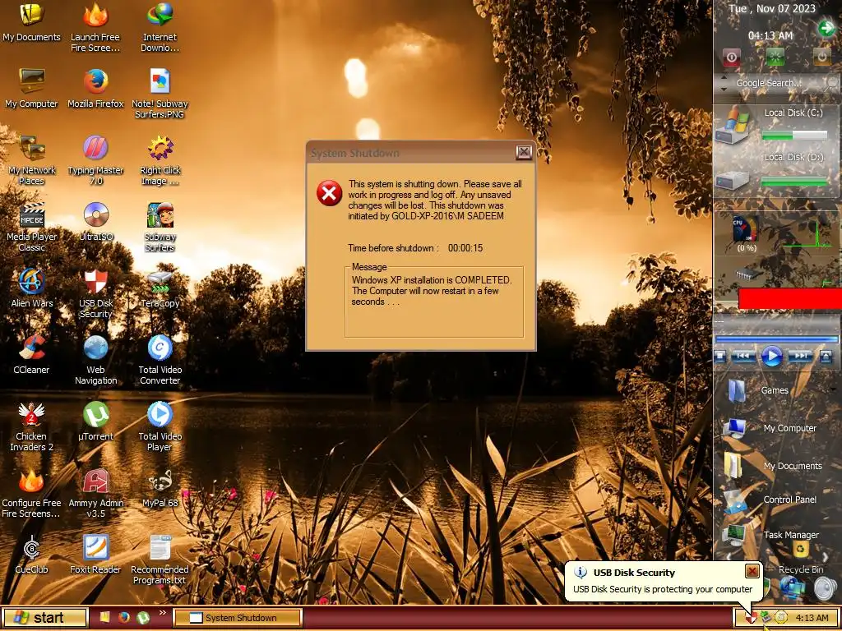Viewport: 842px width, 631px height.
Task: Select System Shutdown taskbar button
Action: pos(238,618)
